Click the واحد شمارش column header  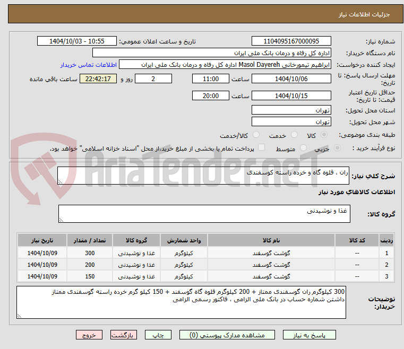click(184, 240)
